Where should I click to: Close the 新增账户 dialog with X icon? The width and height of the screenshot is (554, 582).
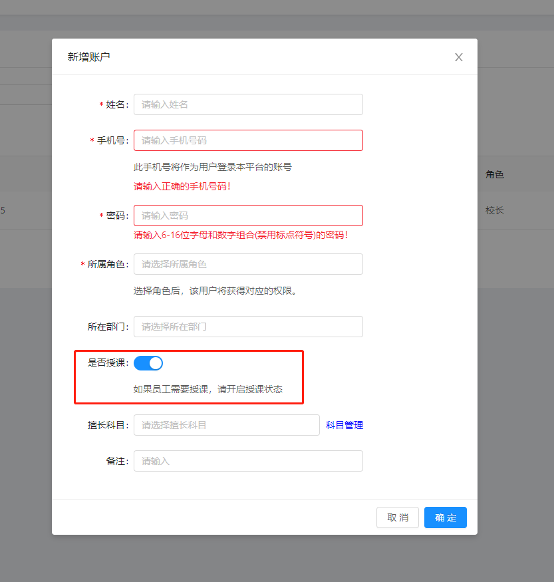point(459,57)
